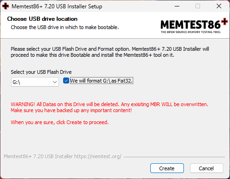Click the 'Please select your USB Flash Drive' instructions
This screenshot has height=179, width=230.
coord(110,52)
